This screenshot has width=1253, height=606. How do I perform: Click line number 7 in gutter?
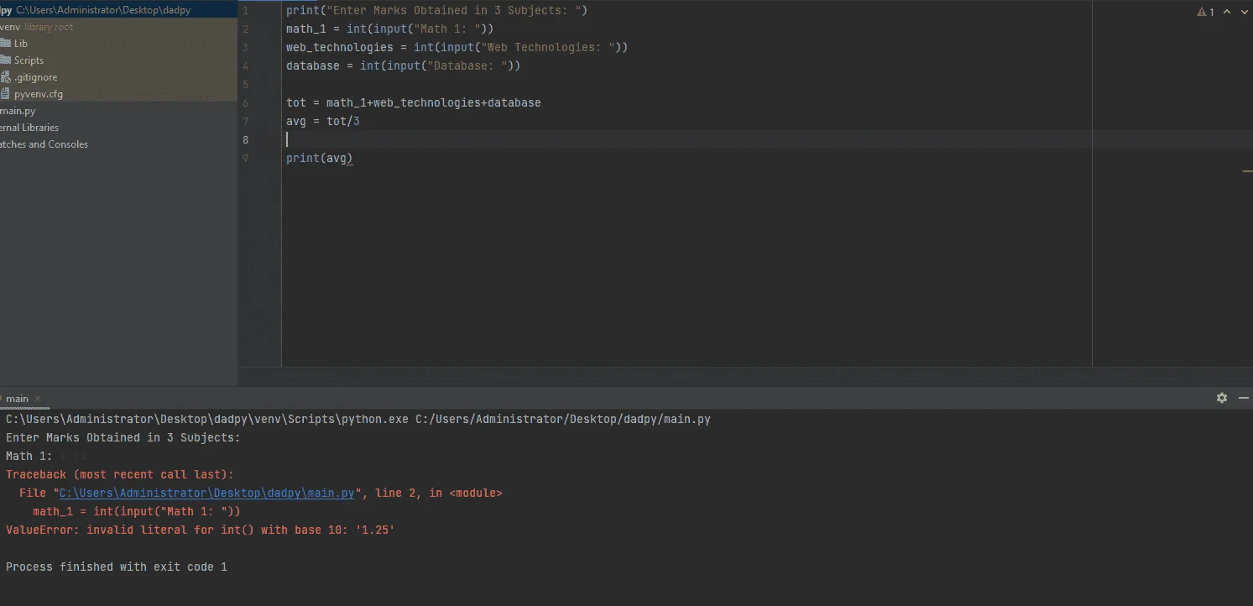coord(245,122)
